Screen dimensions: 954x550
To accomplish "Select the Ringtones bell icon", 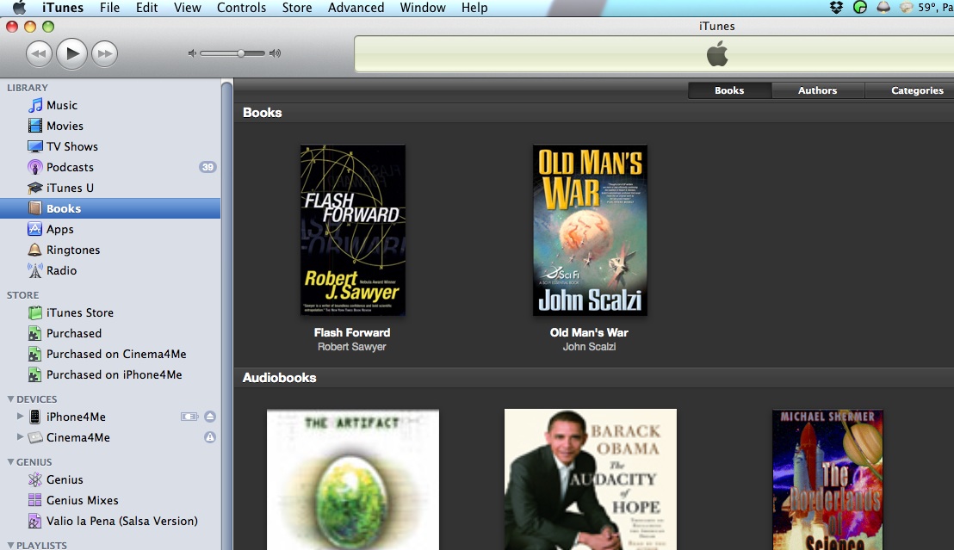I will 35,250.
